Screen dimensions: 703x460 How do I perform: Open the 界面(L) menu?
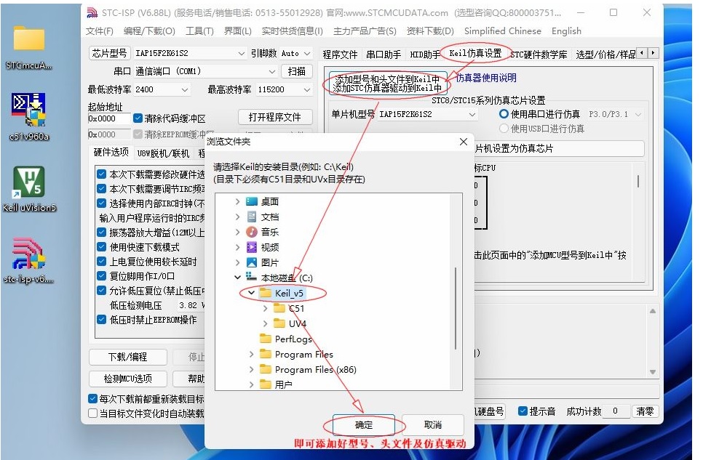[238, 31]
